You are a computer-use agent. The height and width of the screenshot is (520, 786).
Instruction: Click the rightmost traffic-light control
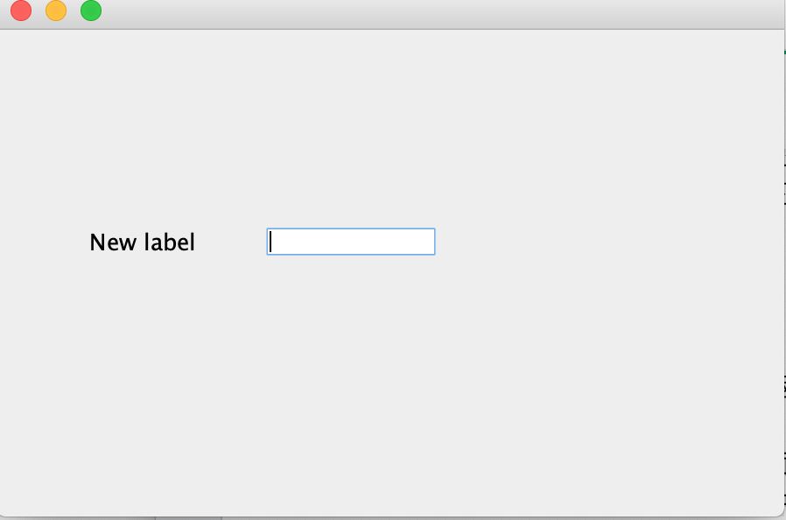click(x=89, y=11)
